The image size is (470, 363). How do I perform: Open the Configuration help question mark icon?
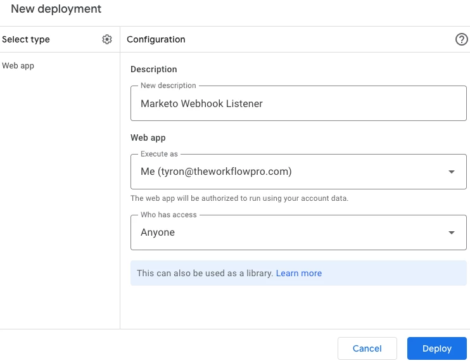(461, 39)
